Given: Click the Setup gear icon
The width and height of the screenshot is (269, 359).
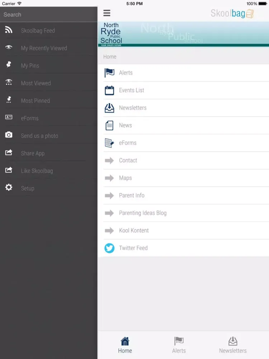Looking at the screenshot, I should 9,187.
